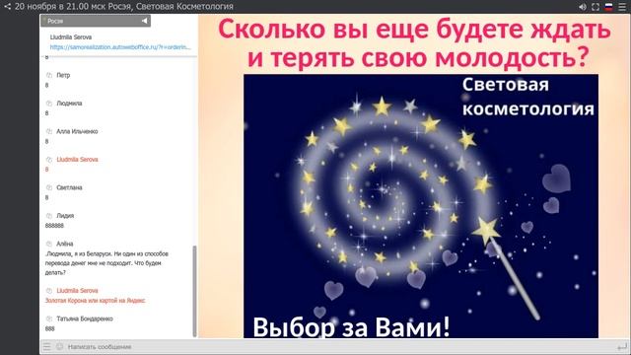Viewport: 631px width, 355px height.
Task: Click icon beside Liudmila Serova's Золотая Корона reply
Action: [49, 291]
